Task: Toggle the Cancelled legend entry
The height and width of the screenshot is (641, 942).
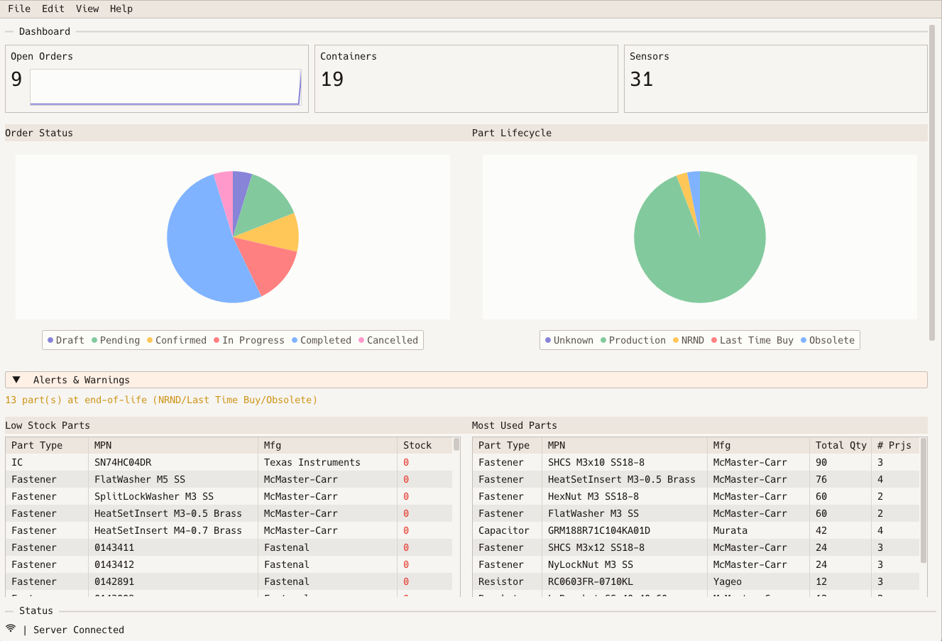Action: pos(388,340)
